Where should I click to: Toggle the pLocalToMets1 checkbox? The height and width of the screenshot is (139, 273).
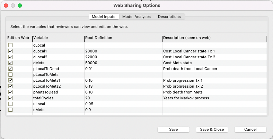pos(10,80)
